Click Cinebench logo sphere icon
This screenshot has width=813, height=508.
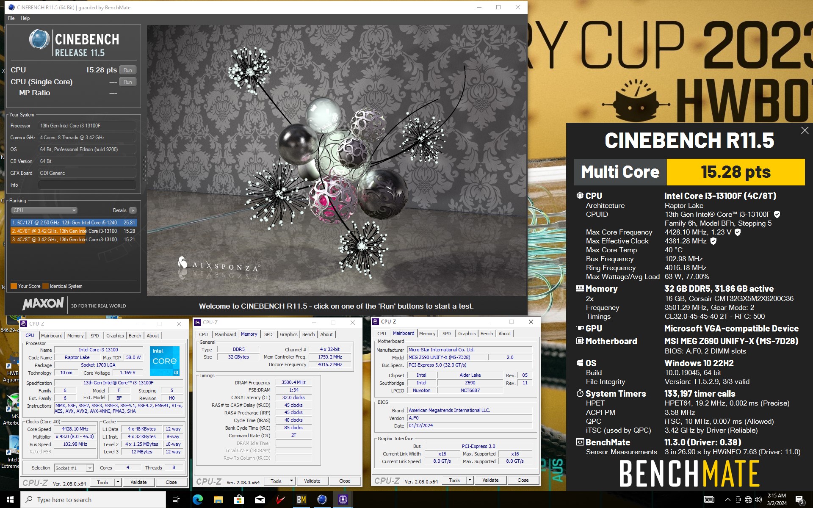(39, 39)
